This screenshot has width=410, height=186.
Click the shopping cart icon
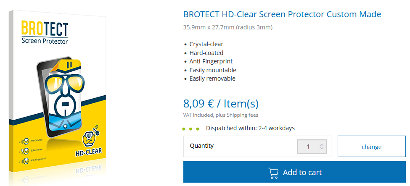[273, 173]
